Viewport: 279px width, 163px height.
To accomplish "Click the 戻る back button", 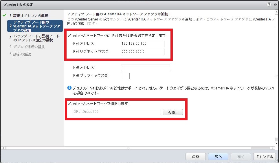I will 196,156.
